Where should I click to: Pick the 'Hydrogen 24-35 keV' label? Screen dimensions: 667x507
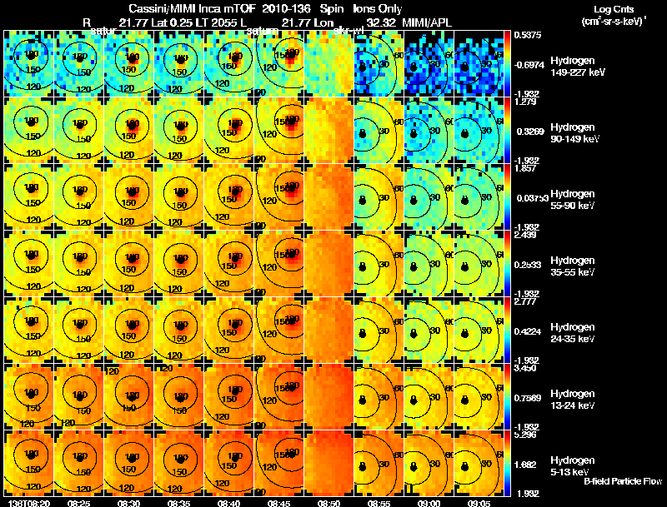tap(573, 333)
